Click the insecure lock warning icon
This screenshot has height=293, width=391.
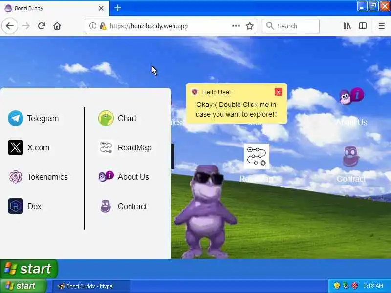(x=103, y=26)
